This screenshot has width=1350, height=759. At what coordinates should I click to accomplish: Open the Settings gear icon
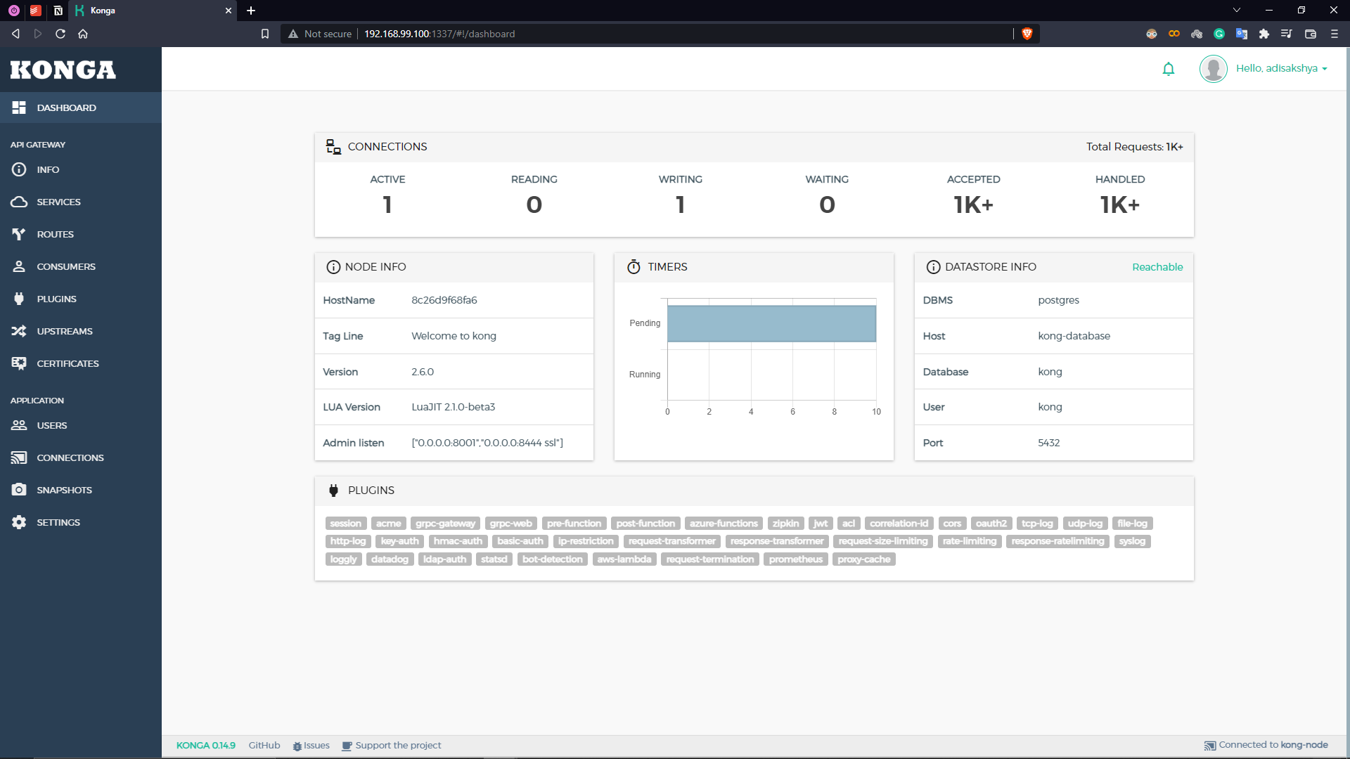click(x=19, y=522)
